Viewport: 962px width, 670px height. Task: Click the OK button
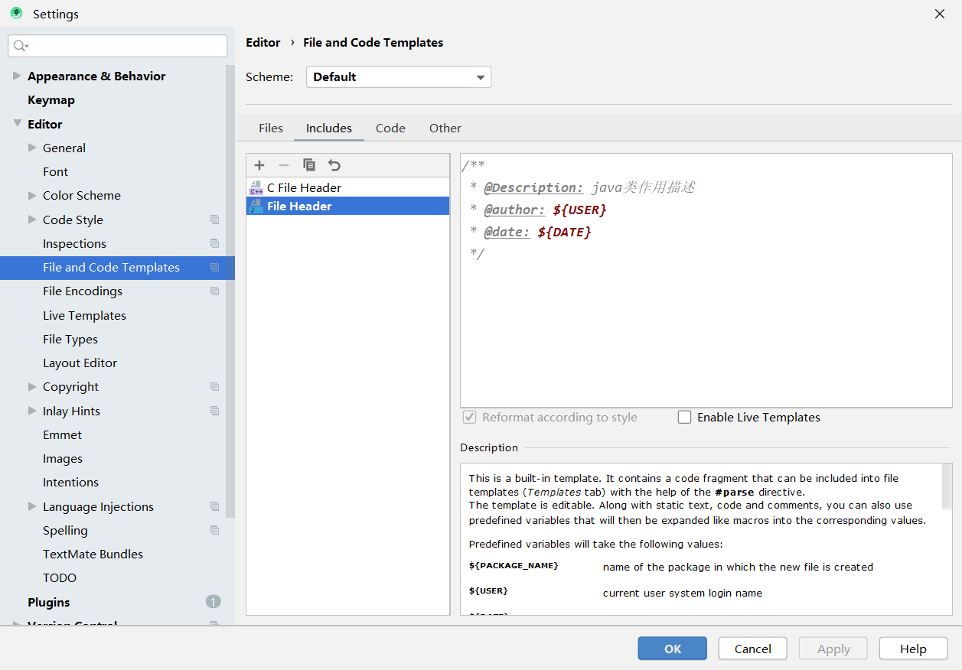[673, 649]
